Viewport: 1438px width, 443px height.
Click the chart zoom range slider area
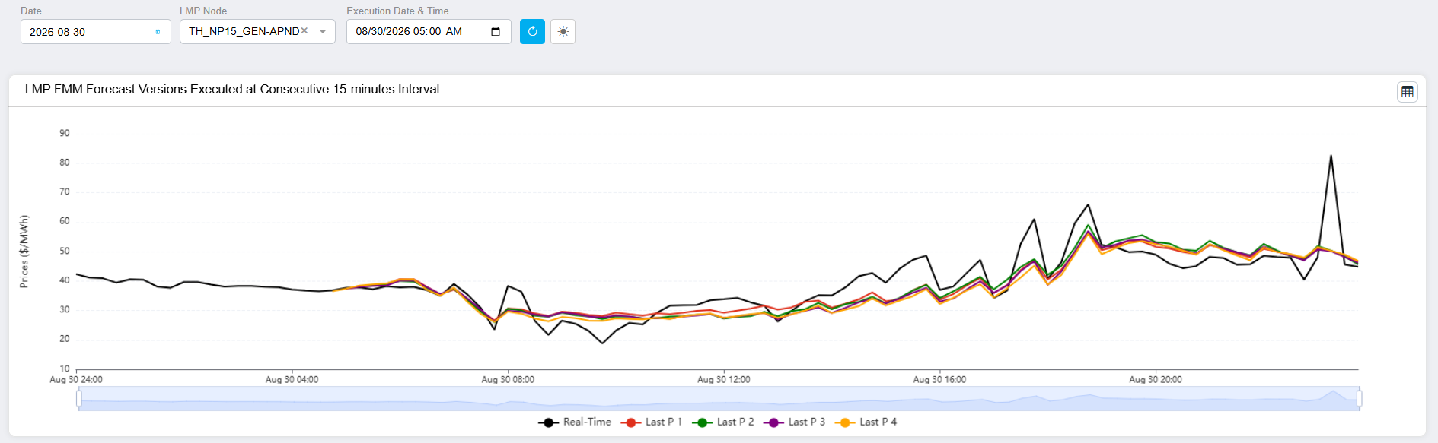coord(719,398)
